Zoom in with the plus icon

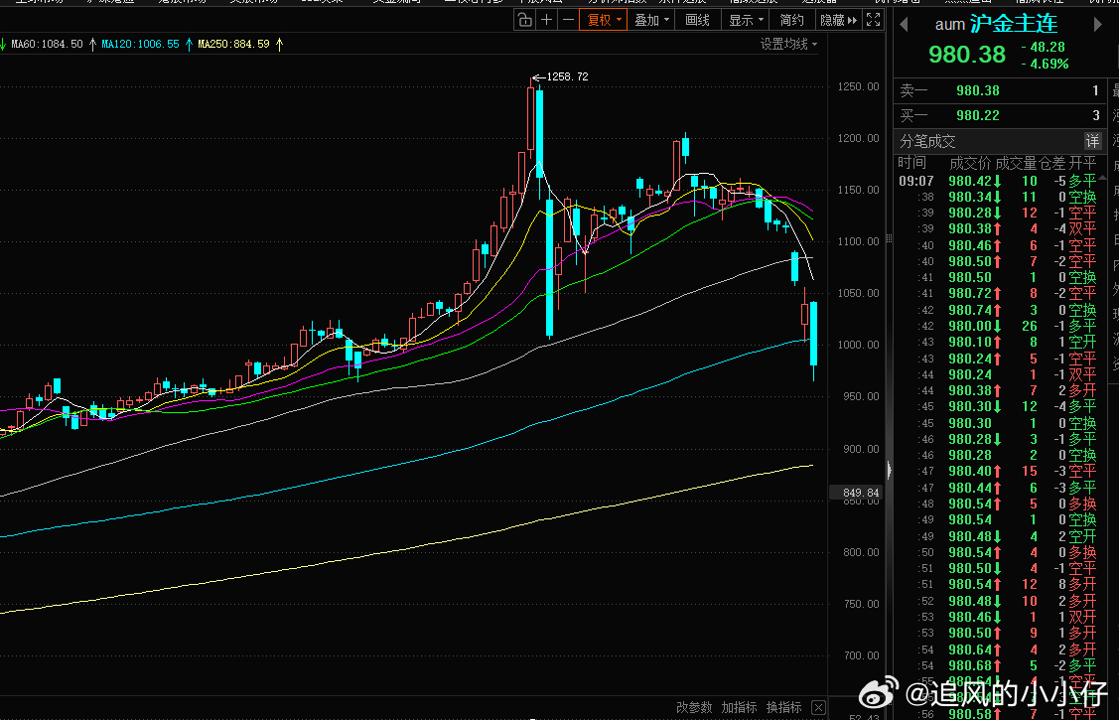pyautogui.click(x=547, y=20)
